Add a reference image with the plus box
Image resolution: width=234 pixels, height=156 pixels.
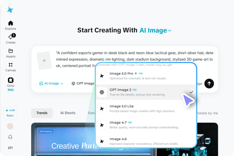(x=44, y=60)
